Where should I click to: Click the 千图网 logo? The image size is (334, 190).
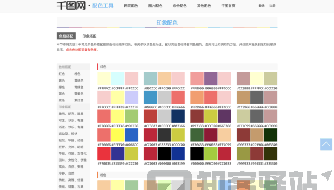pos(71,6)
